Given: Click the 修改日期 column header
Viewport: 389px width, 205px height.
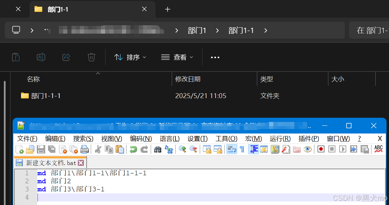Looking at the screenshot, I should pyautogui.click(x=188, y=79).
